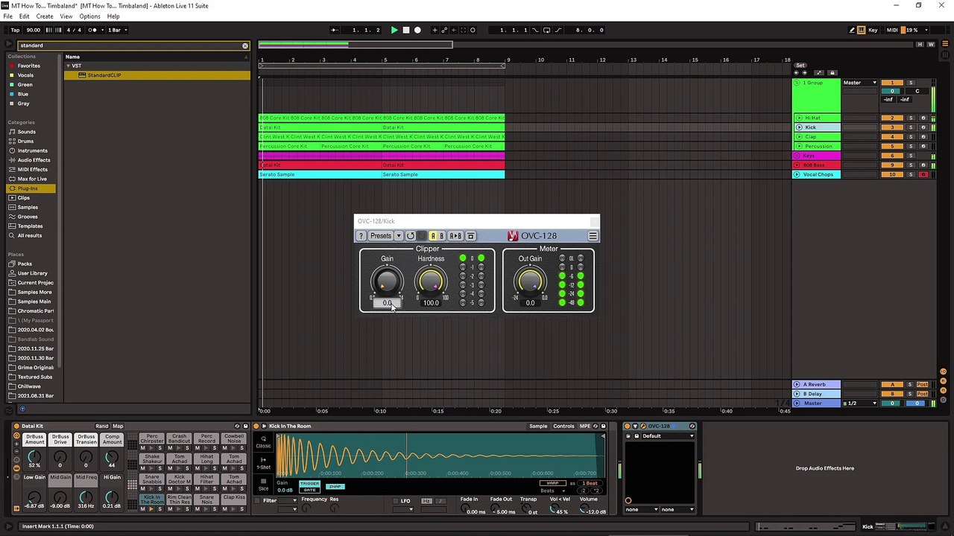Click the OVC-128 window resize icon

click(x=471, y=236)
